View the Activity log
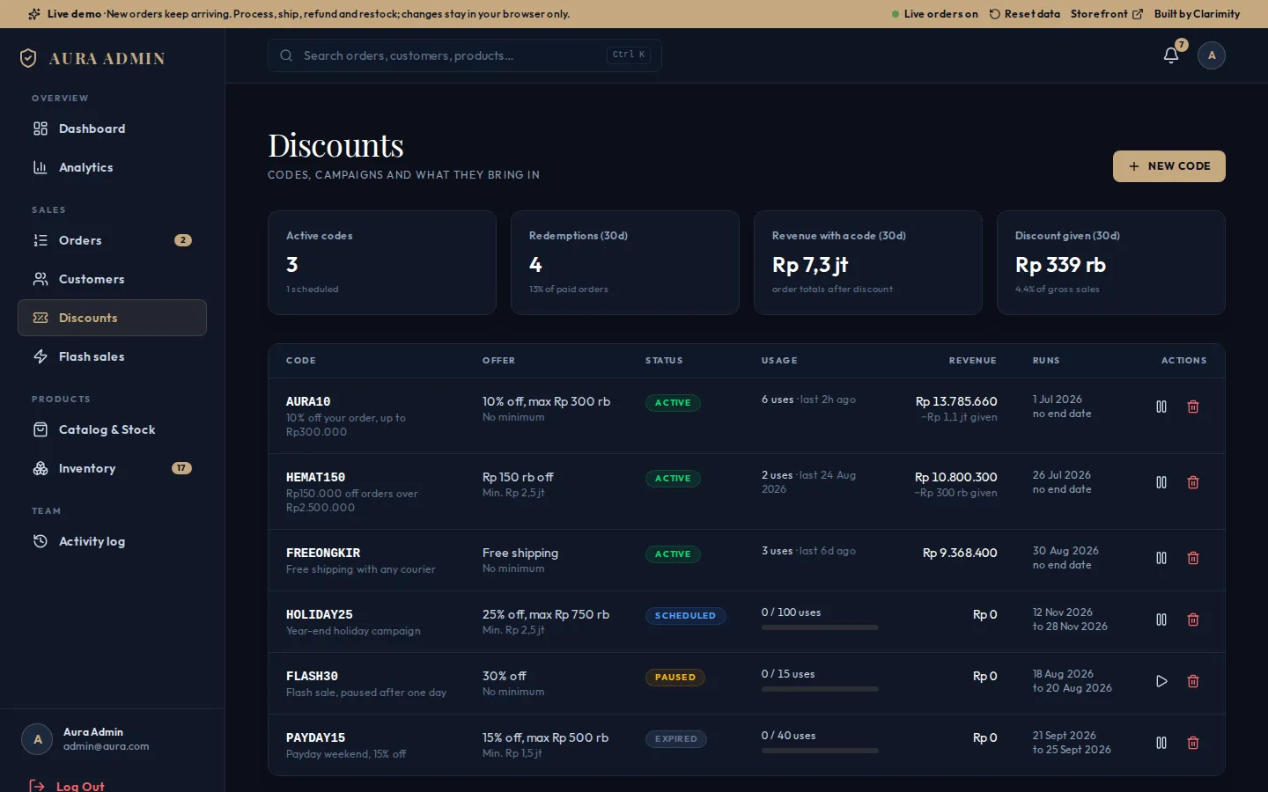Viewport: 1268px width, 792px height. (x=112, y=541)
